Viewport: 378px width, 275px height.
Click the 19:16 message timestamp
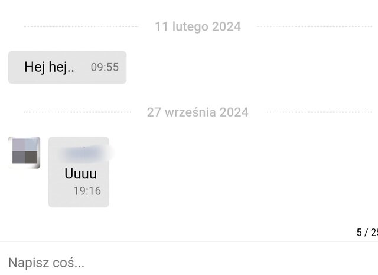pyautogui.click(x=87, y=191)
